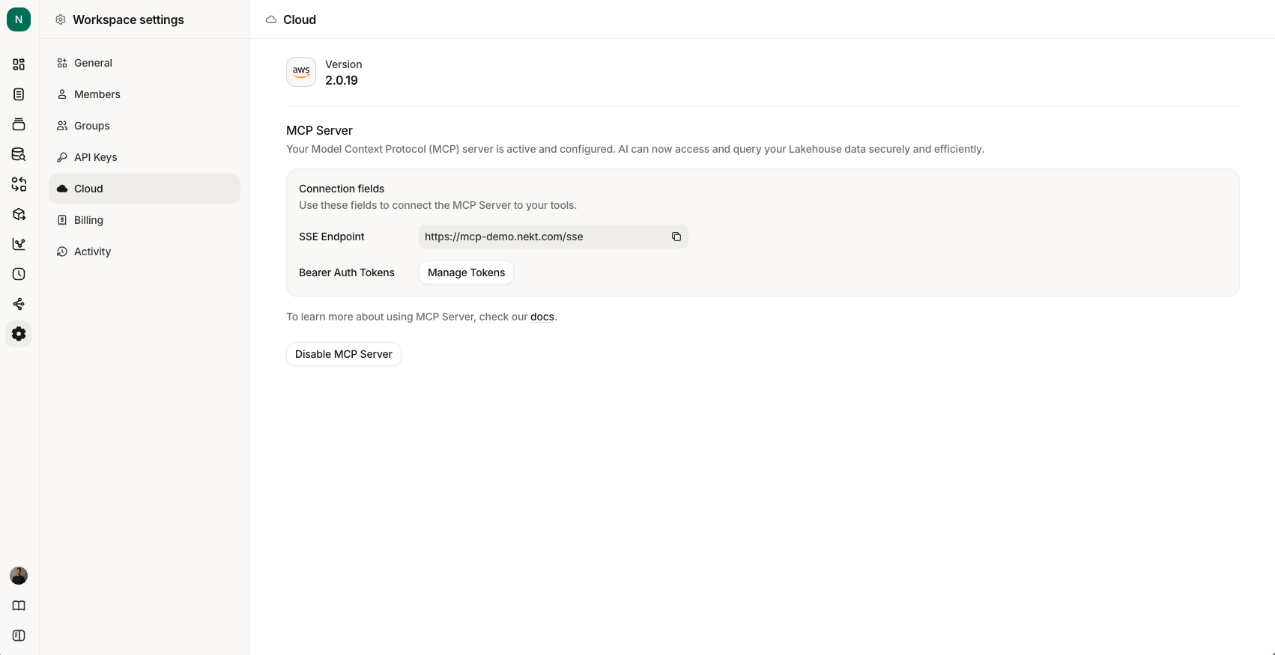Click the AWS logo icon
Screen dimensions: 1275x655
[301, 72]
